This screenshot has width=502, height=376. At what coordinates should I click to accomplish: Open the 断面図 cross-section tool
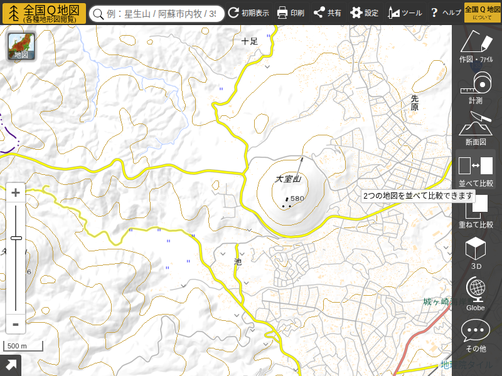(476, 128)
